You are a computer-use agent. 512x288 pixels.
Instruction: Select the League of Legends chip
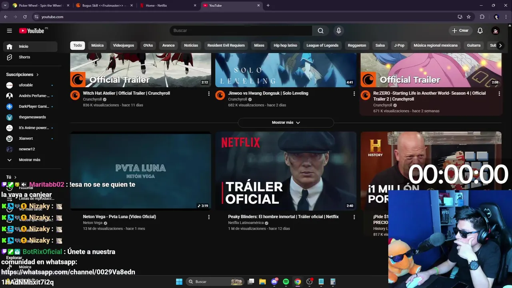coord(322,45)
